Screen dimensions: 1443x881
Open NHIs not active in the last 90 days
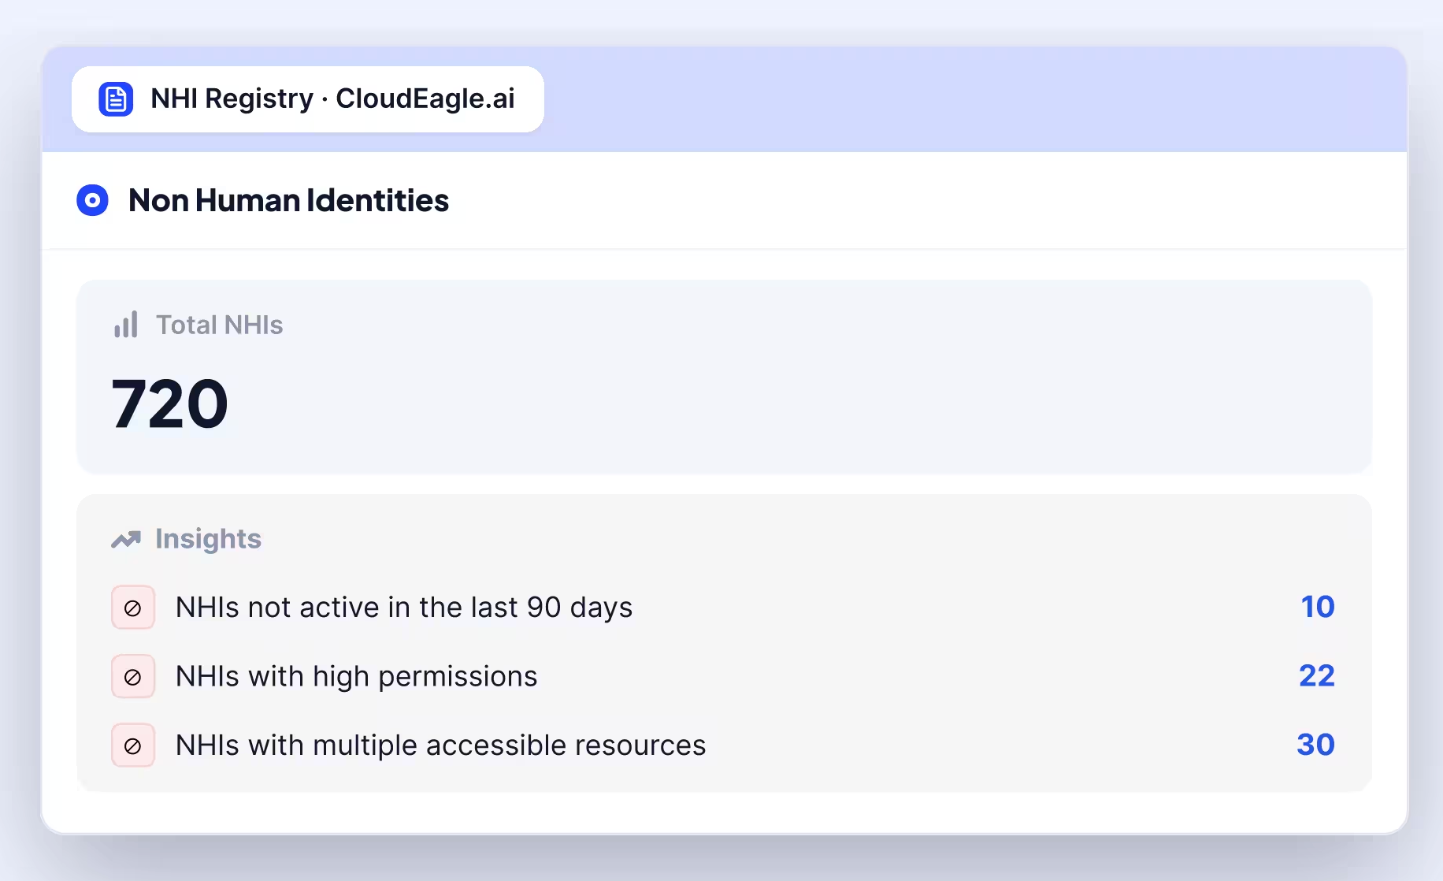pyautogui.click(x=404, y=608)
